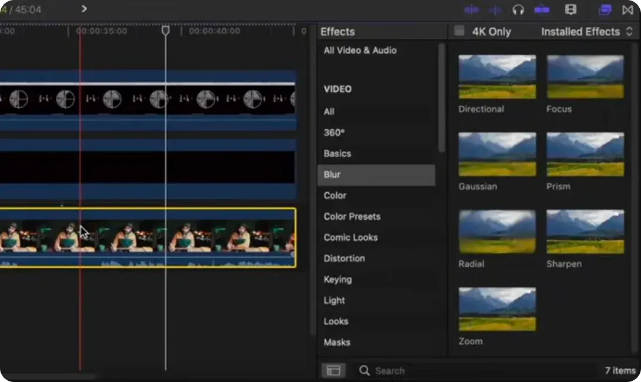
Task: Select the countdown leader clip
Action: pyautogui.click(x=147, y=100)
